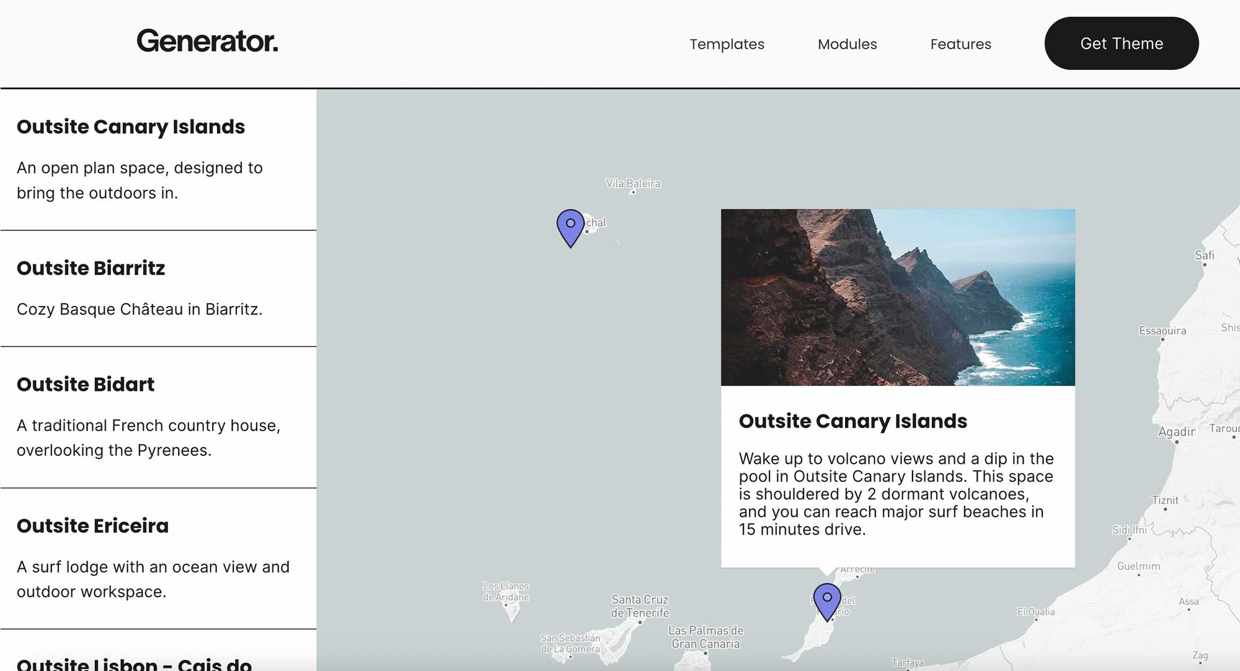Click the Guelmim map label
The height and width of the screenshot is (671, 1240).
point(1138,566)
